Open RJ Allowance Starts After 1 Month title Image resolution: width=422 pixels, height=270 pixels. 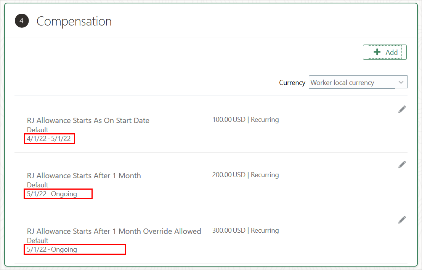pos(84,176)
